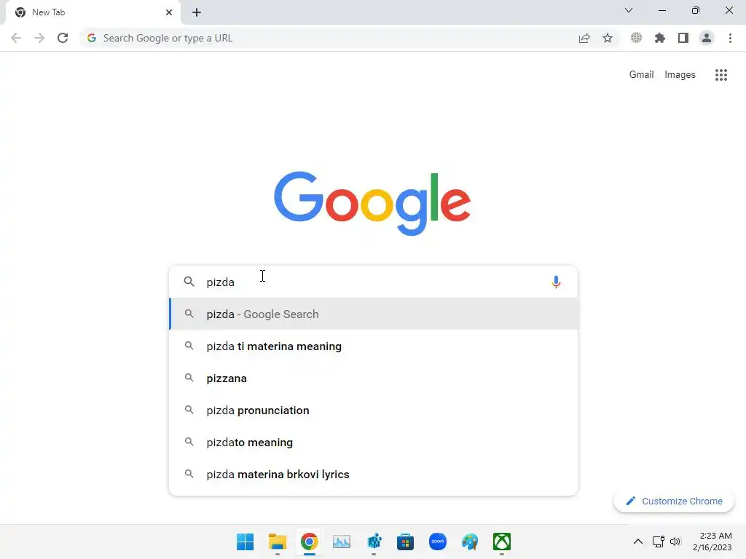Reload the current page
The width and height of the screenshot is (746, 559).
click(x=63, y=38)
